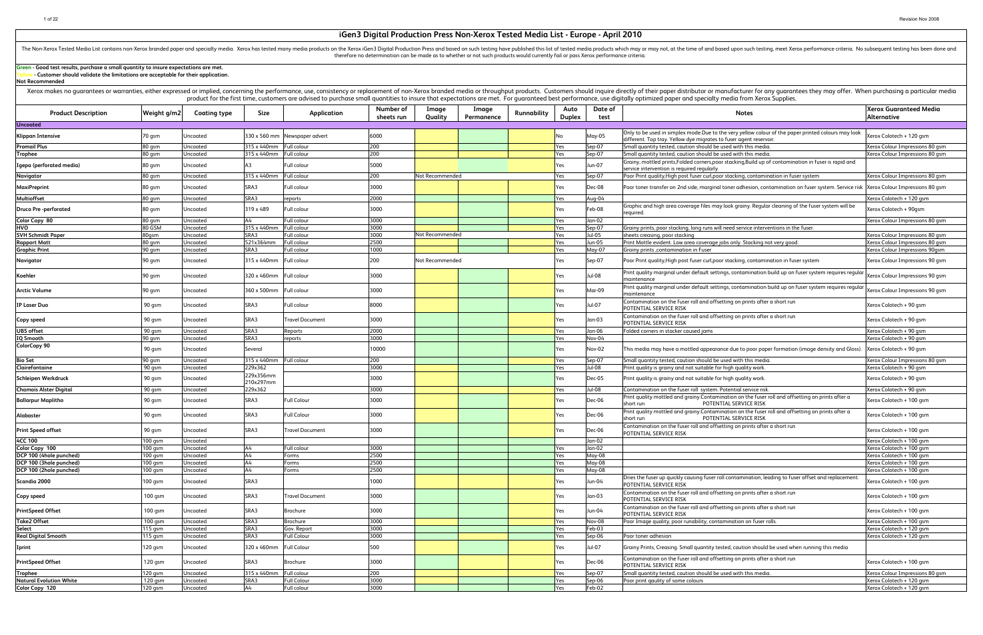Click the 'Notes' column header
Image resolution: width=983 pixels, height=635 pixels.
pyautogui.click(x=744, y=113)
